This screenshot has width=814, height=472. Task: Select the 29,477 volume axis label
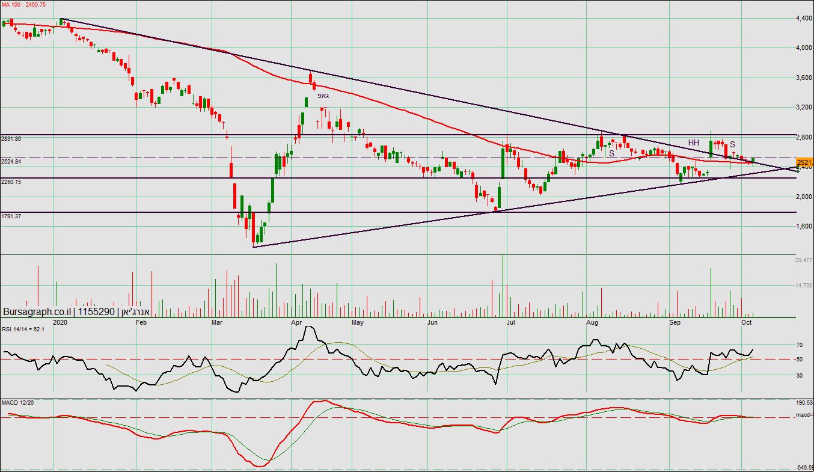click(803, 260)
